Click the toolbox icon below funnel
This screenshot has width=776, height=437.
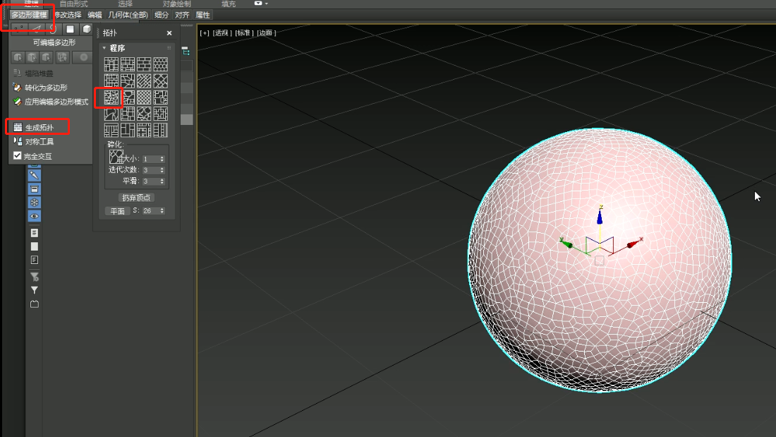pos(34,304)
